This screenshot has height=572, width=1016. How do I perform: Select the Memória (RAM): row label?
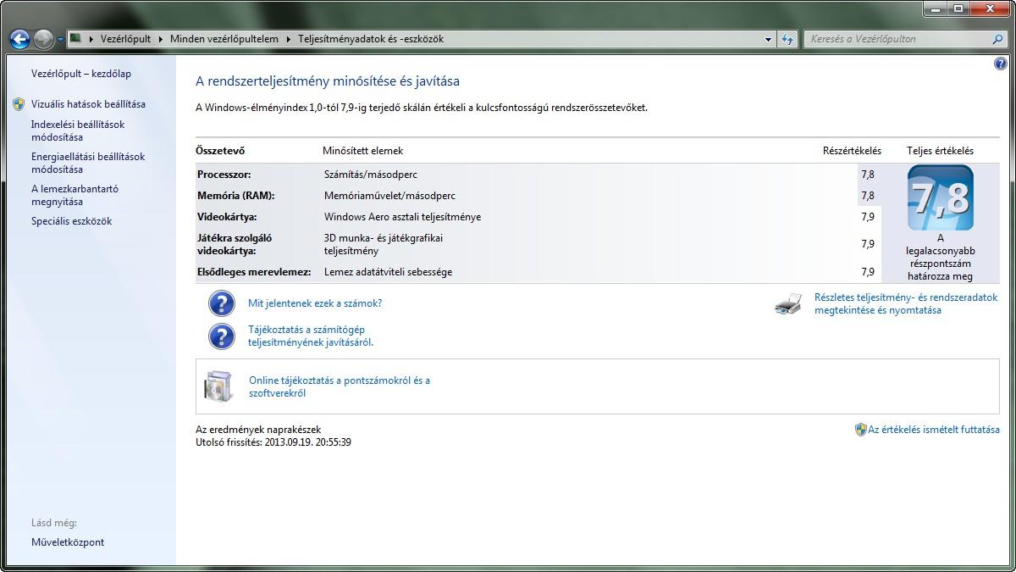235,196
